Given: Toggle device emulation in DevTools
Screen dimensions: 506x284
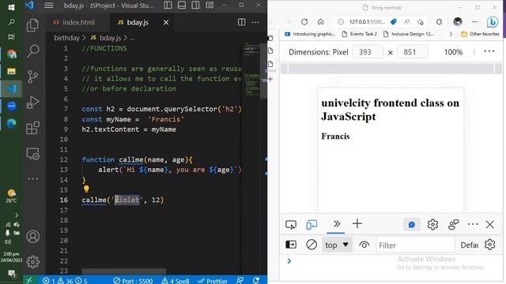Looking at the screenshot, I should [312, 224].
